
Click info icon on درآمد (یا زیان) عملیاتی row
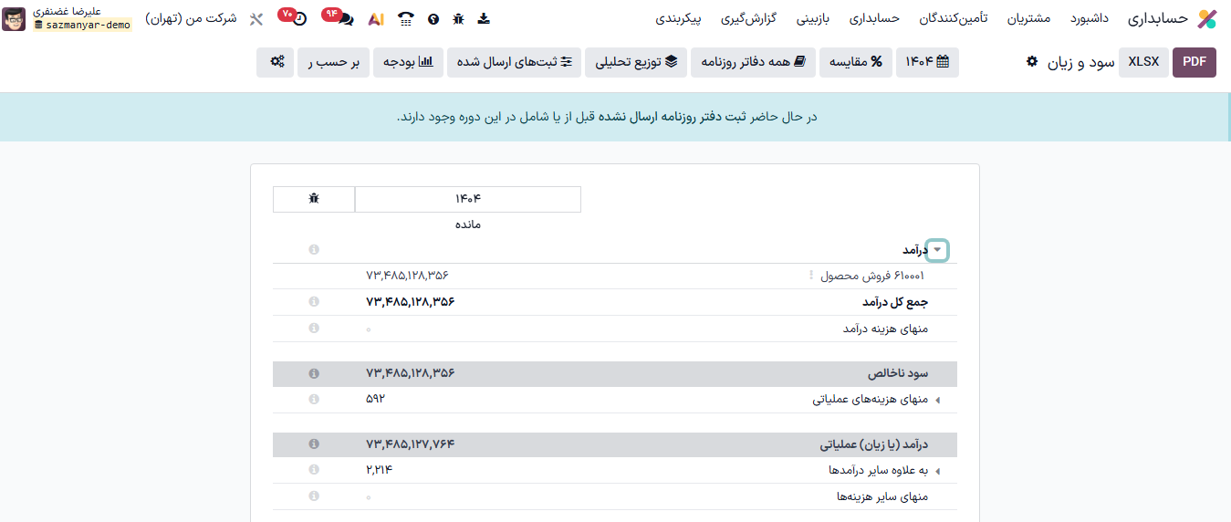pyautogui.click(x=314, y=444)
